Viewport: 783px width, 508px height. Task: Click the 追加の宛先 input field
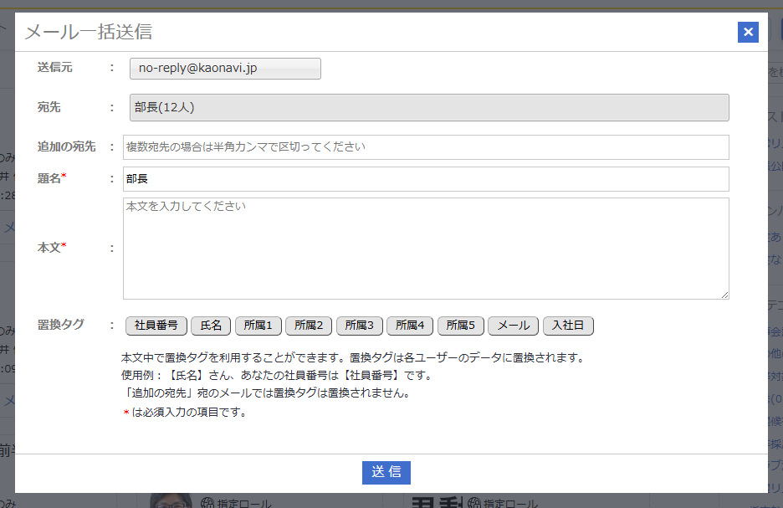(427, 146)
